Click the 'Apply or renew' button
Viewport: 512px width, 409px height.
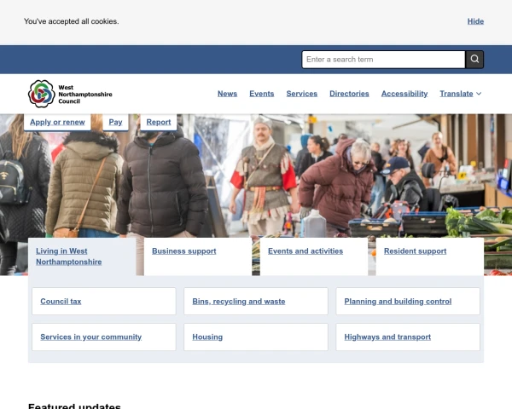coord(57,123)
